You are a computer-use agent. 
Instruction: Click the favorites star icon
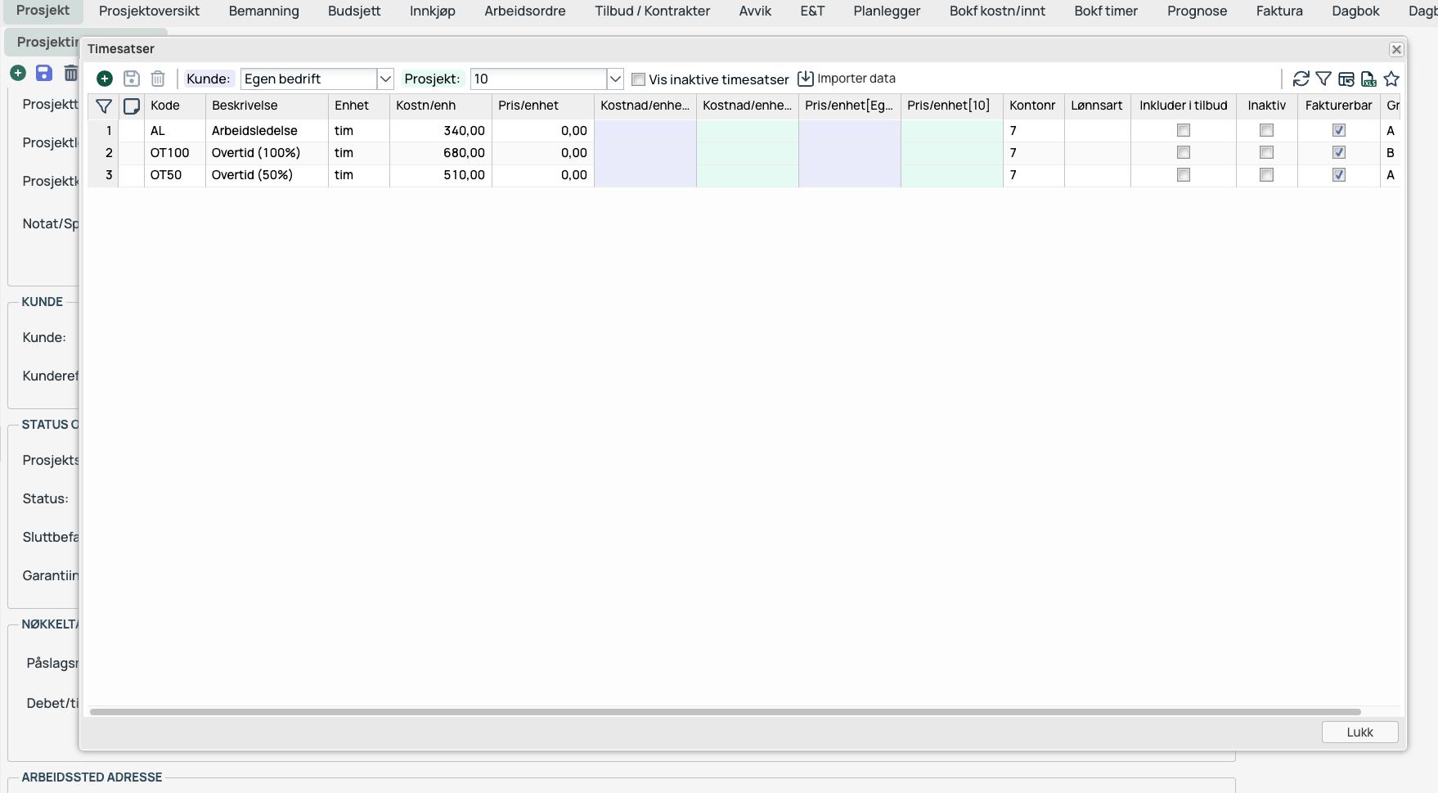tap(1391, 79)
